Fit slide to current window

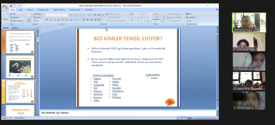click(217, 118)
